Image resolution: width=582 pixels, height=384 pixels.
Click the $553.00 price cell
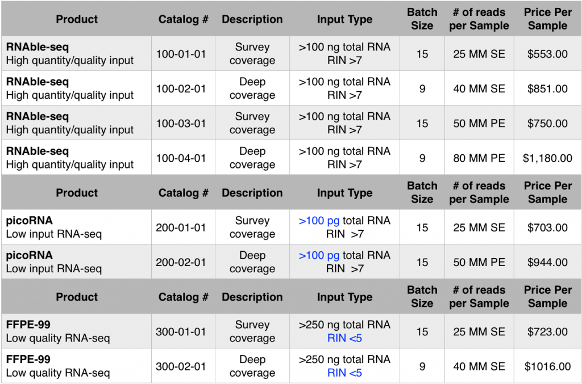pyautogui.click(x=547, y=54)
